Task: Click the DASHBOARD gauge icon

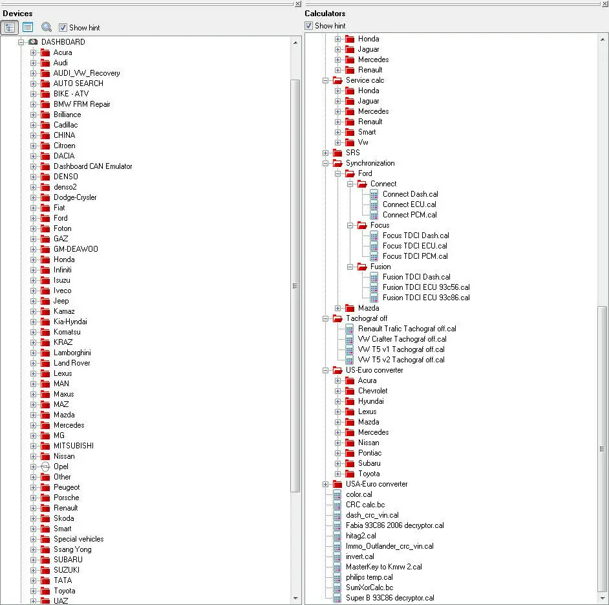Action: pos(33,42)
